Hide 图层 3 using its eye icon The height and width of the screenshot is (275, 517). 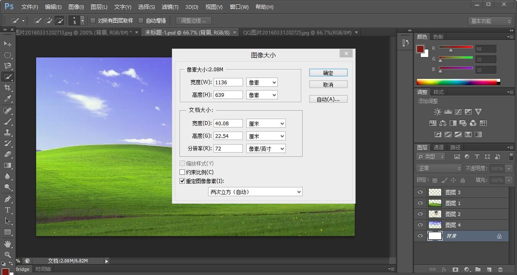click(x=420, y=192)
